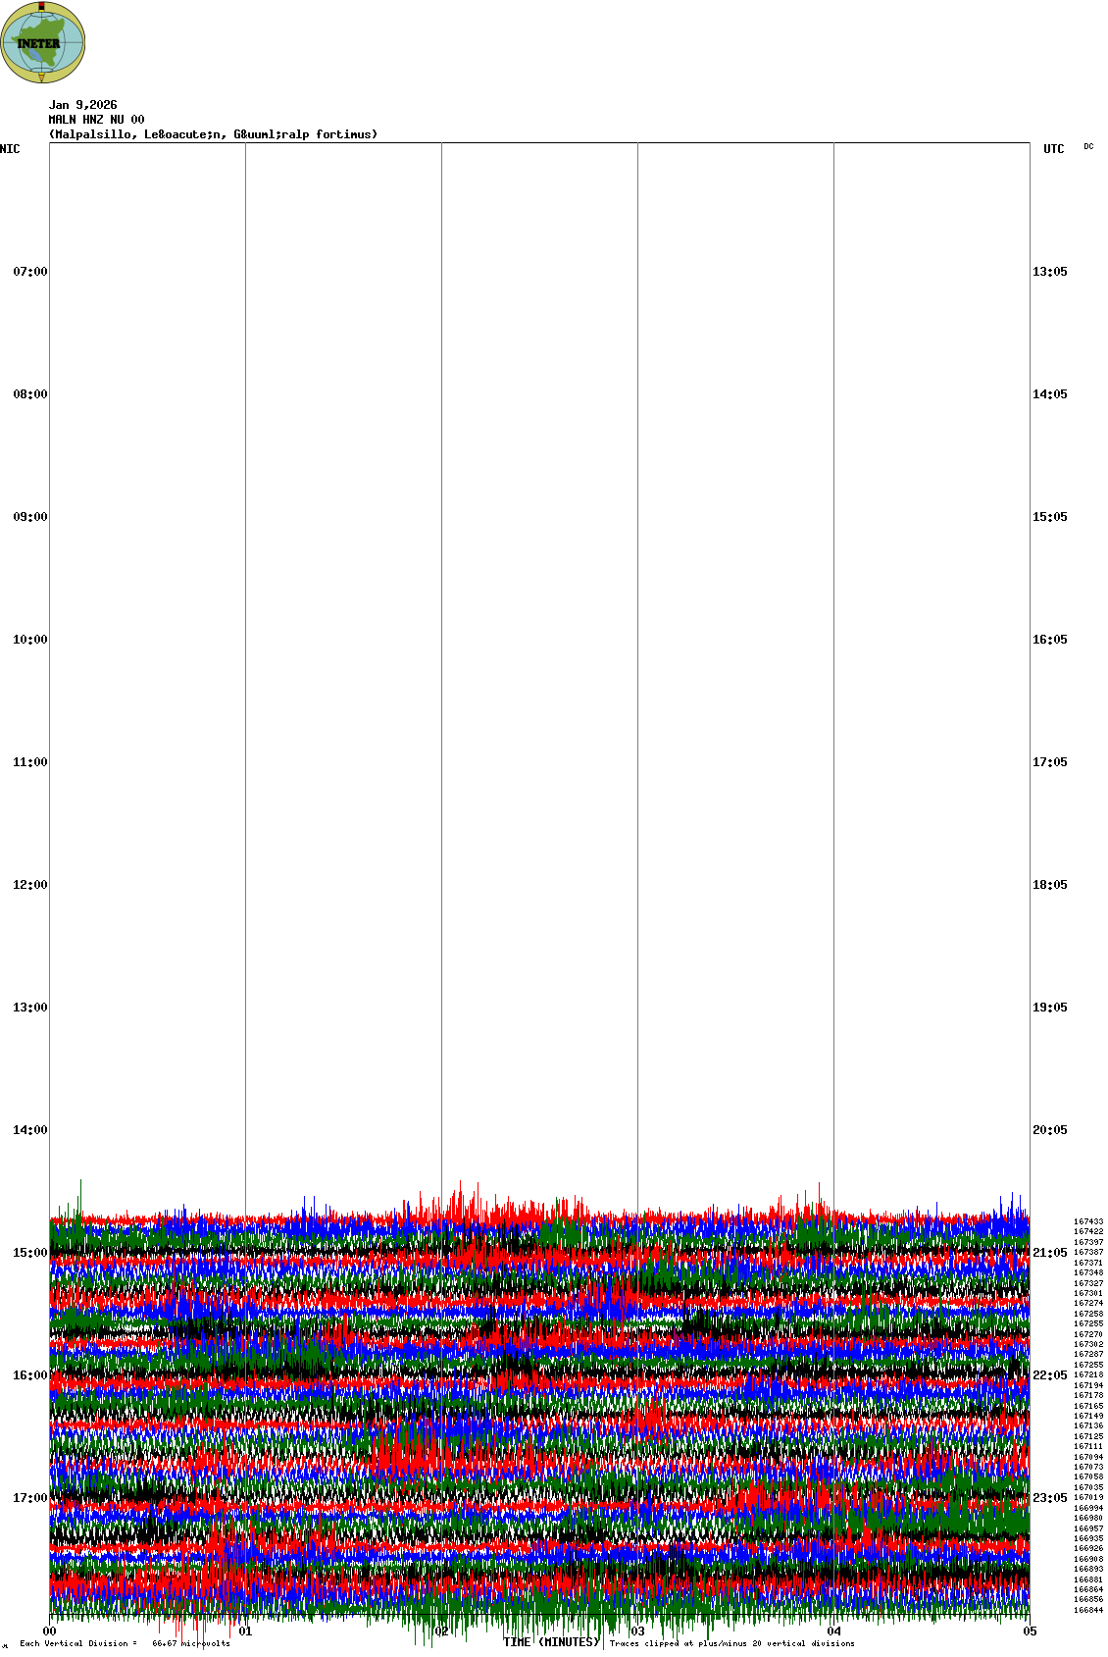
Task: Select minute marker 03 on bottom axis
Action: (x=637, y=1631)
